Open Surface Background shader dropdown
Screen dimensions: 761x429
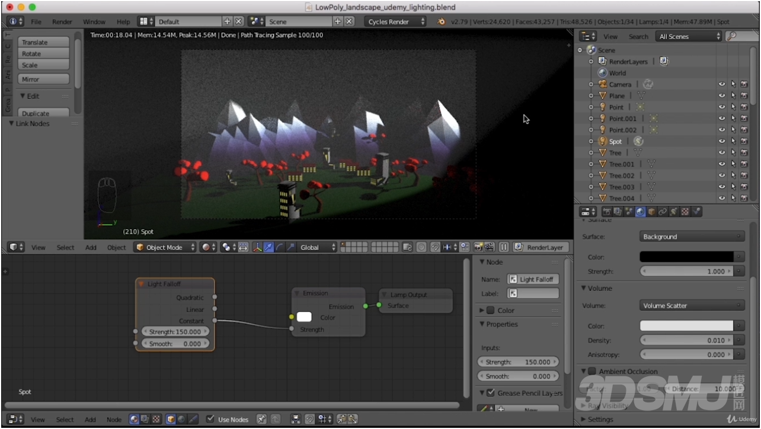click(x=692, y=236)
